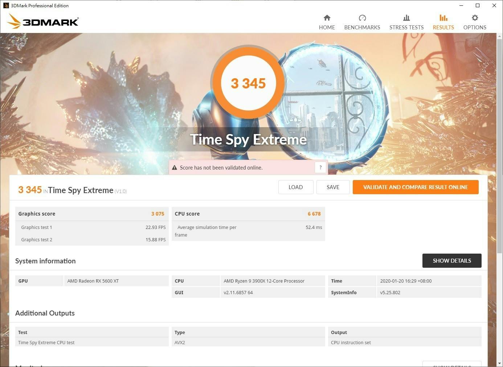
Task: Click the 3DMark title bar app icon
Action: [x=6, y=5]
